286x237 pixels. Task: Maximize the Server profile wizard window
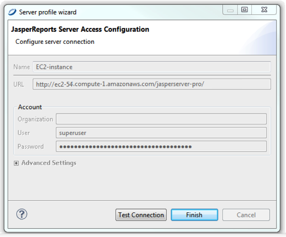[x=245, y=10]
